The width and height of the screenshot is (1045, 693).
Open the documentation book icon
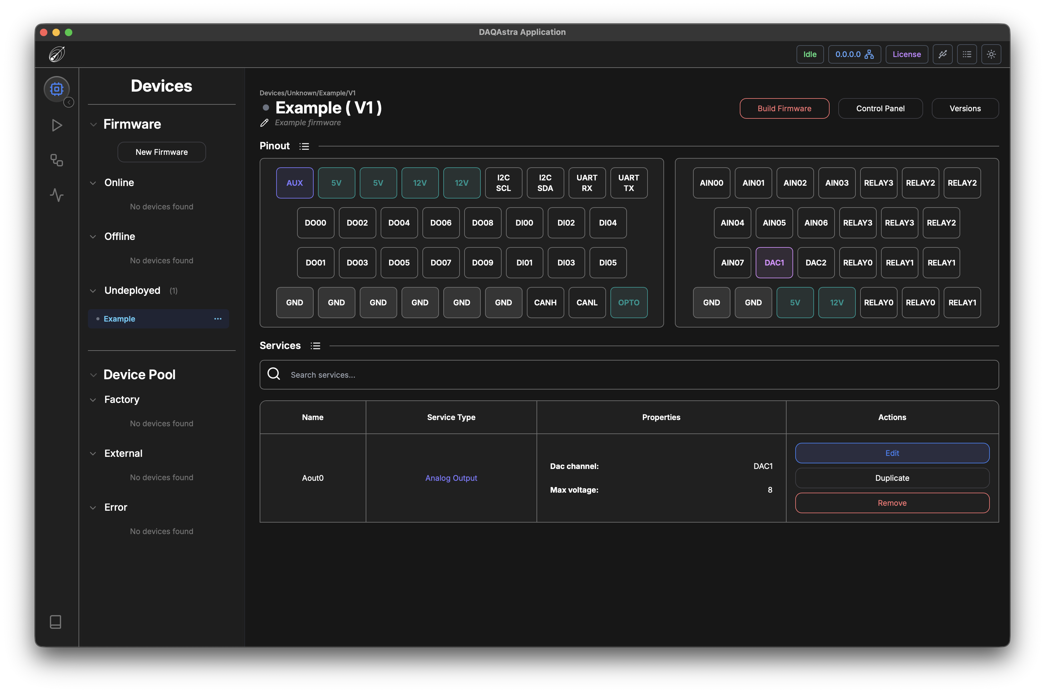click(x=56, y=622)
